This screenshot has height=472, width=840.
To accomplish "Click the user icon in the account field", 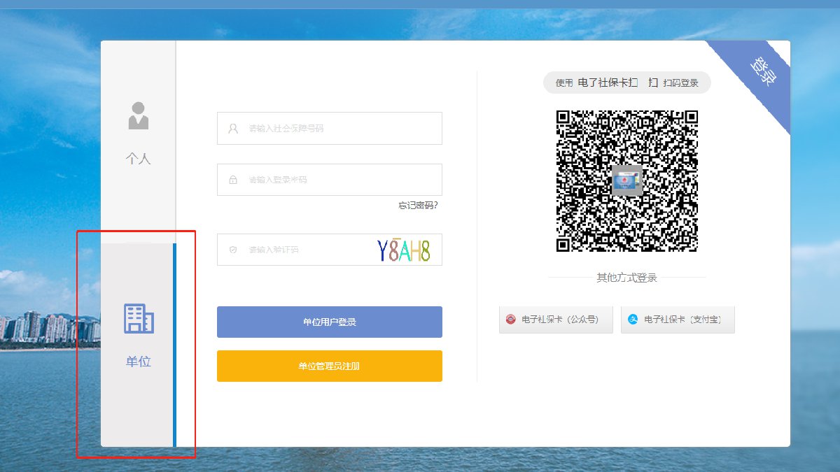I will tap(233, 129).
